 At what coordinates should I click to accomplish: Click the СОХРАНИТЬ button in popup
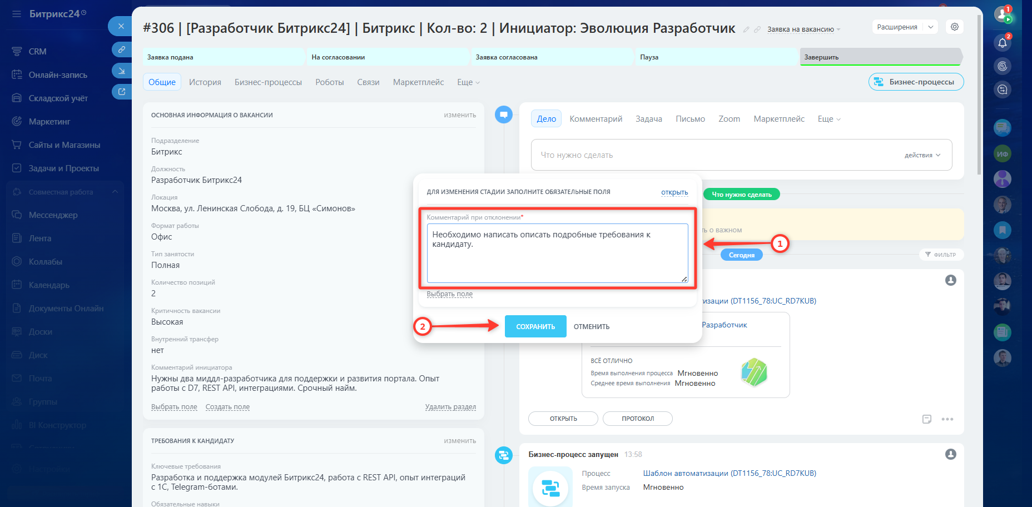coord(535,326)
